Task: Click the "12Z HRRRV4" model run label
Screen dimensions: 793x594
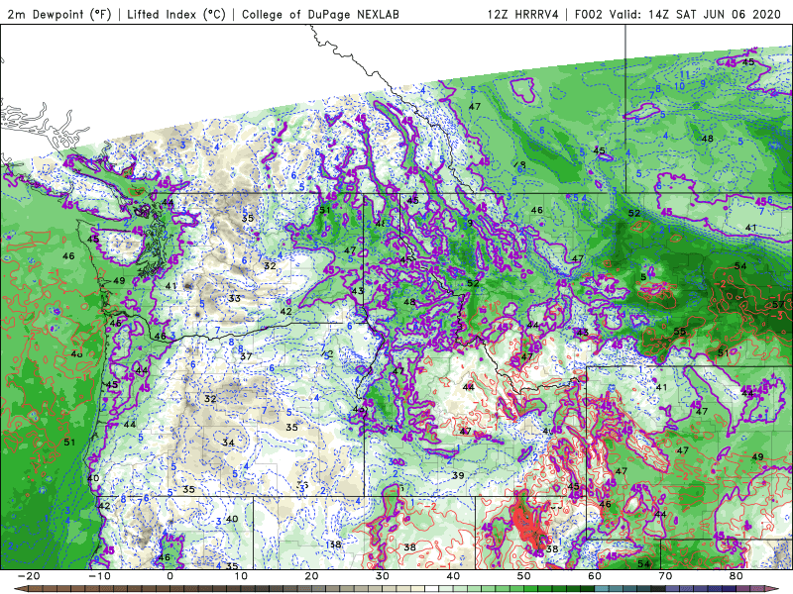Action: click(x=523, y=14)
